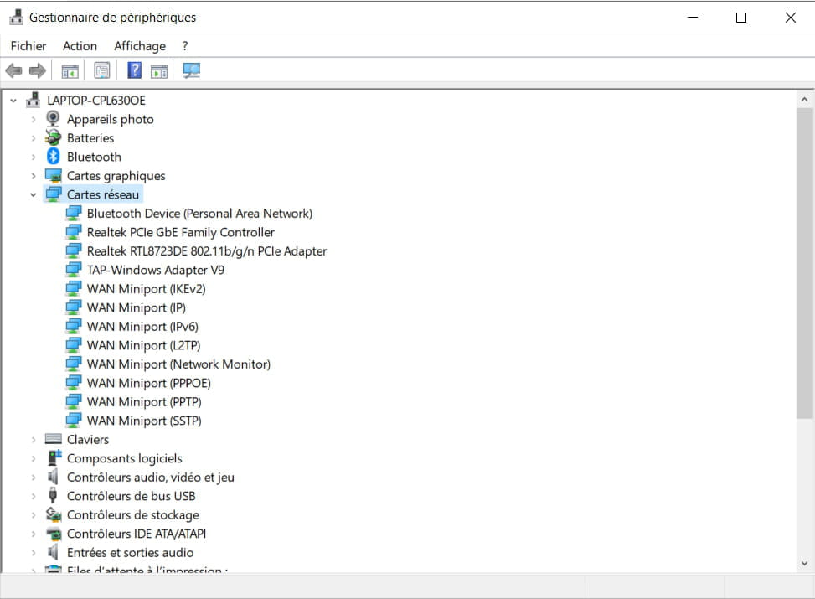Click the scrollbar up arrow

coord(805,99)
